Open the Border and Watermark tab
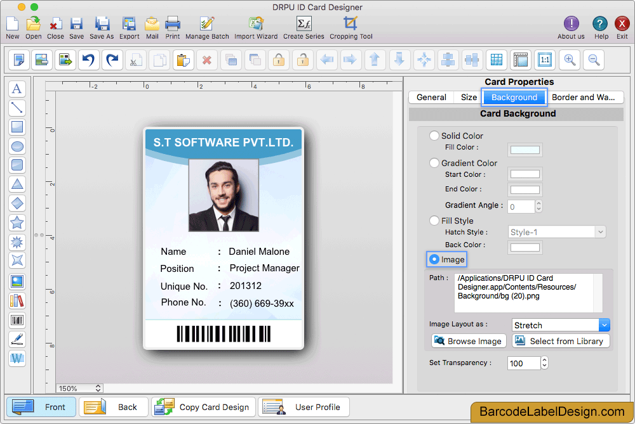635x424 pixels. (584, 98)
